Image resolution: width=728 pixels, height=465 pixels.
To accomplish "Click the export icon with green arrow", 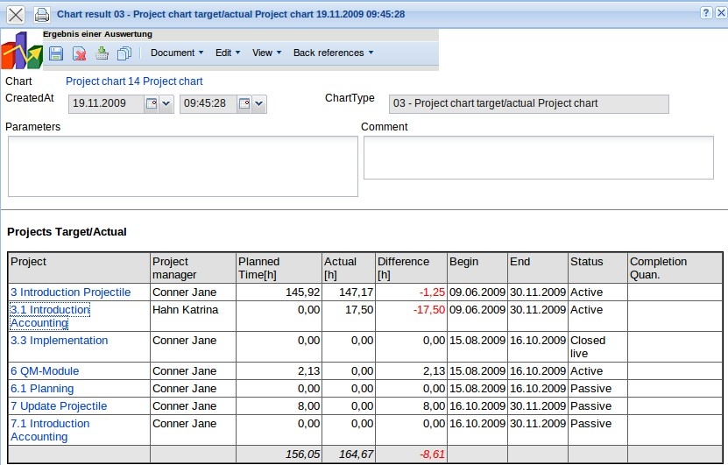I will 102,53.
